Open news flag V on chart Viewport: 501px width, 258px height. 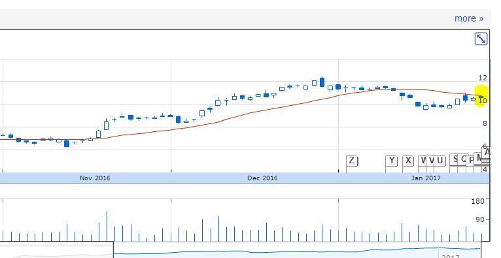tap(431, 161)
